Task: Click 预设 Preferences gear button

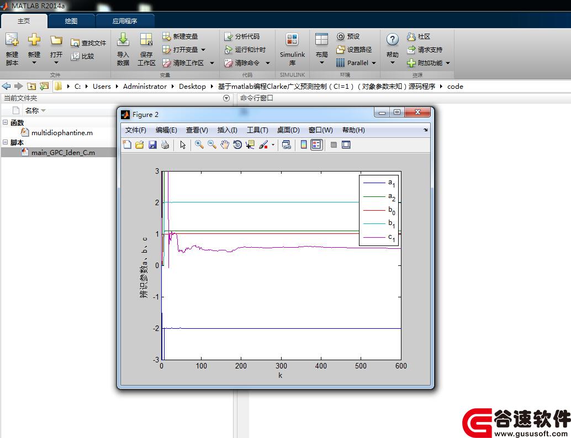Action: pyautogui.click(x=348, y=36)
